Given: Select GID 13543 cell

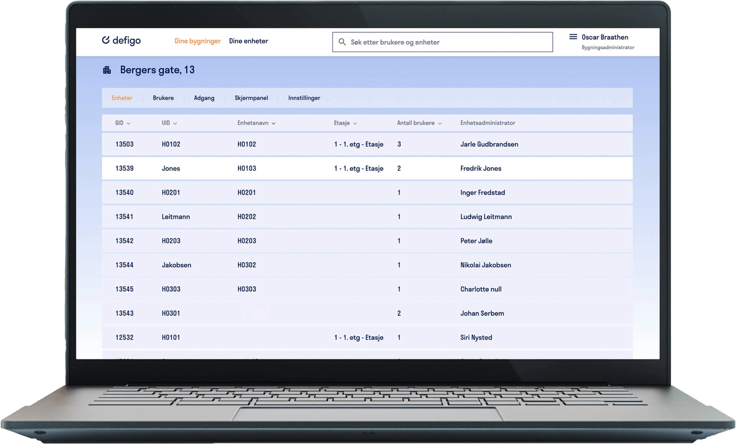Looking at the screenshot, I should pyautogui.click(x=125, y=313).
